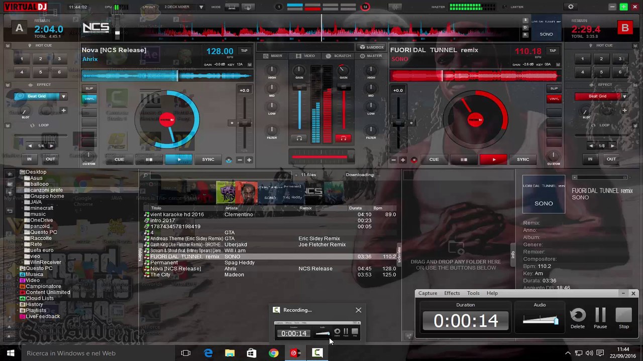Viewport: 643px width, 361px height.
Task: Collapse deck B LOOP panel
Action: pos(635,125)
